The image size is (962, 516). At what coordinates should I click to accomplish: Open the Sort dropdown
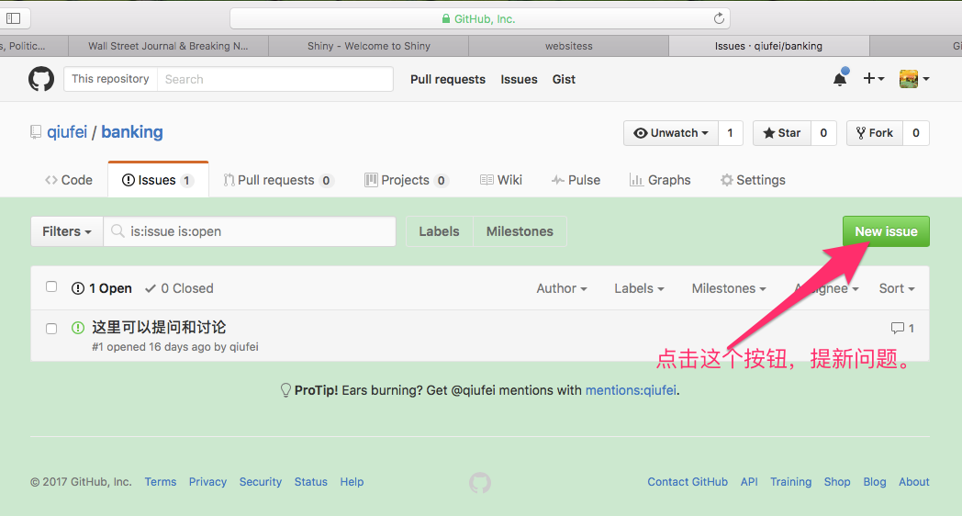(x=896, y=288)
